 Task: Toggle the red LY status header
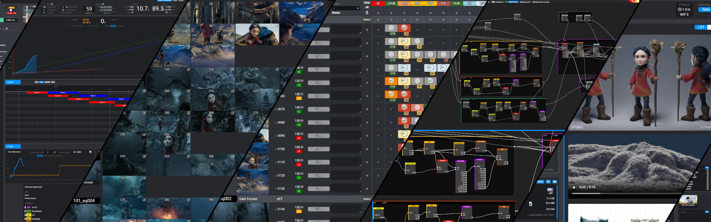378,3
